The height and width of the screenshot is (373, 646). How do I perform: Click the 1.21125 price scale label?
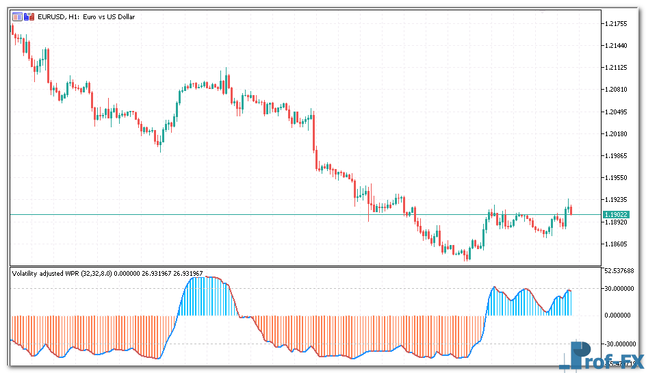(617, 68)
